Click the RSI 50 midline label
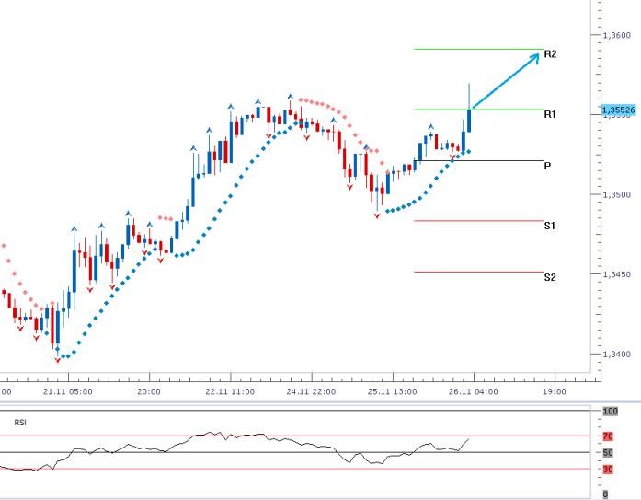 click(608, 452)
